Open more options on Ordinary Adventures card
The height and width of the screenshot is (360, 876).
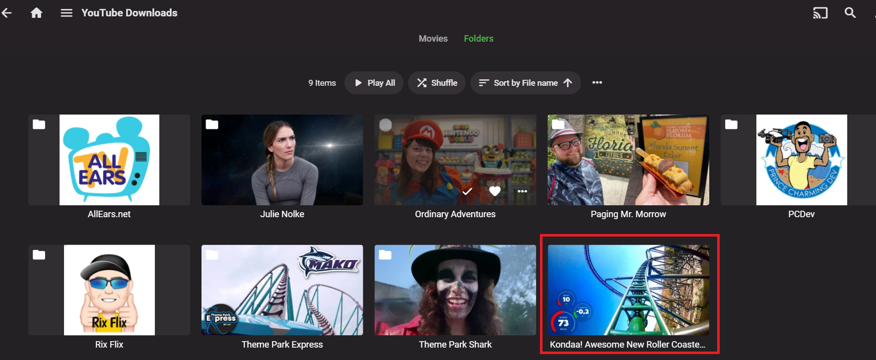pos(523,191)
